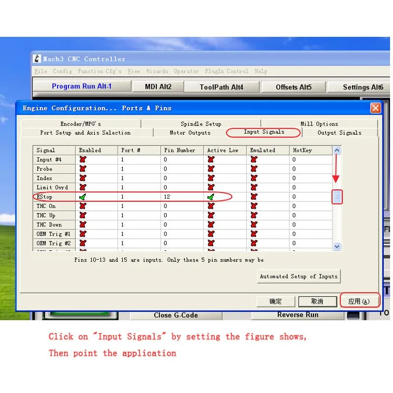Open the Encoder/MPG's tab
Image resolution: width=393 pixels, height=393 pixels.
coord(81,124)
